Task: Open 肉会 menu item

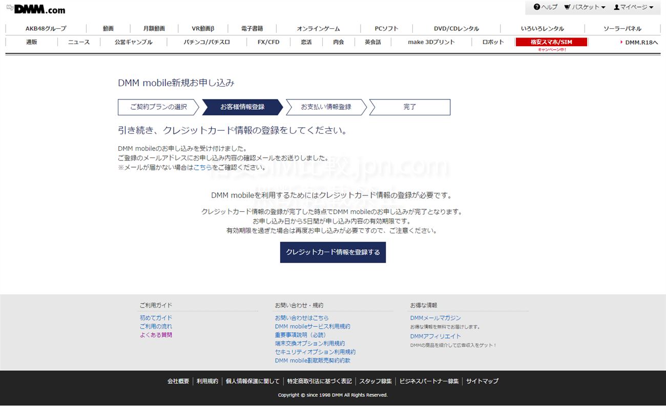Action: pos(339,42)
